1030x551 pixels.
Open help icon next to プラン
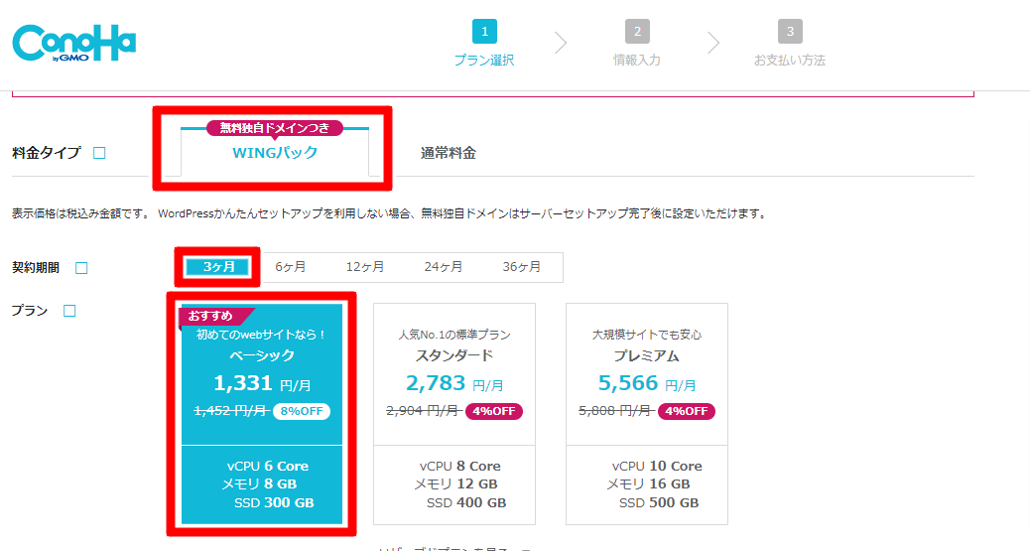tap(69, 311)
